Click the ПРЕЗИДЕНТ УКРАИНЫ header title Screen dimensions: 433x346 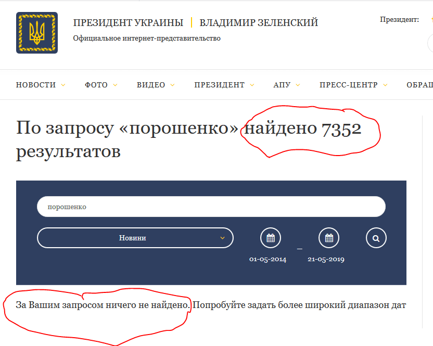pyautogui.click(x=128, y=23)
